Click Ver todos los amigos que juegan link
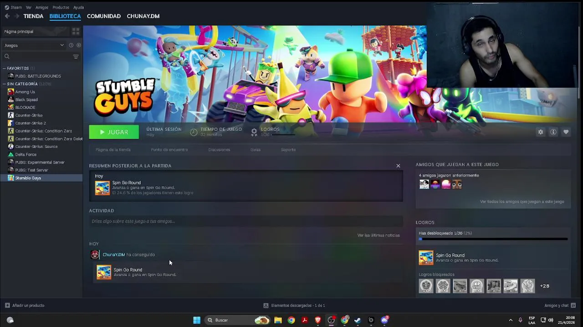 [522, 202]
